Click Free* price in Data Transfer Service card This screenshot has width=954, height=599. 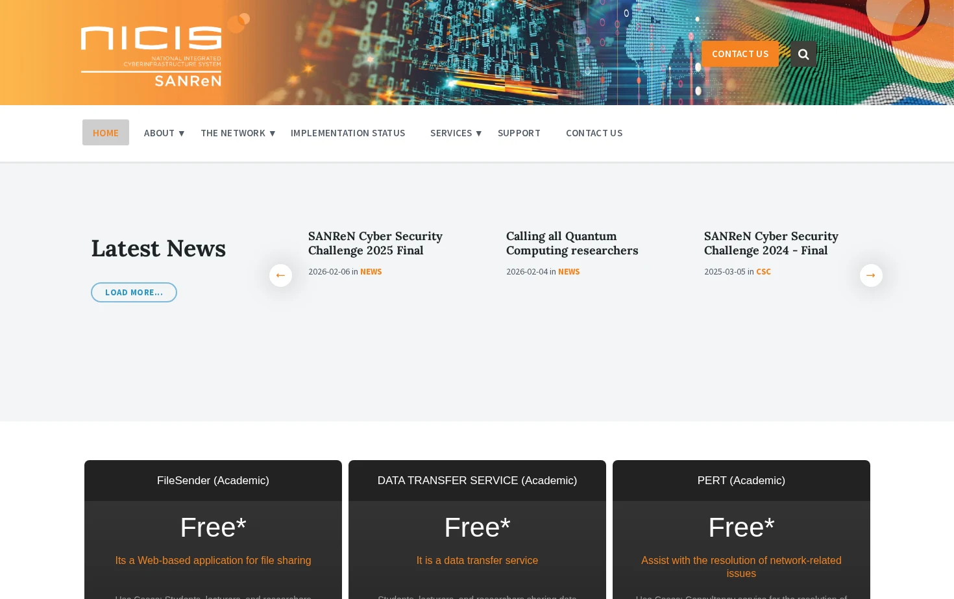coord(477,527)
